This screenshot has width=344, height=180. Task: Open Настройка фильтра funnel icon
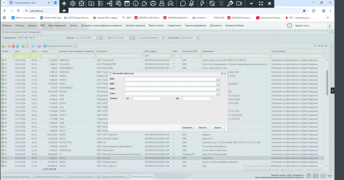coord(44,46)
